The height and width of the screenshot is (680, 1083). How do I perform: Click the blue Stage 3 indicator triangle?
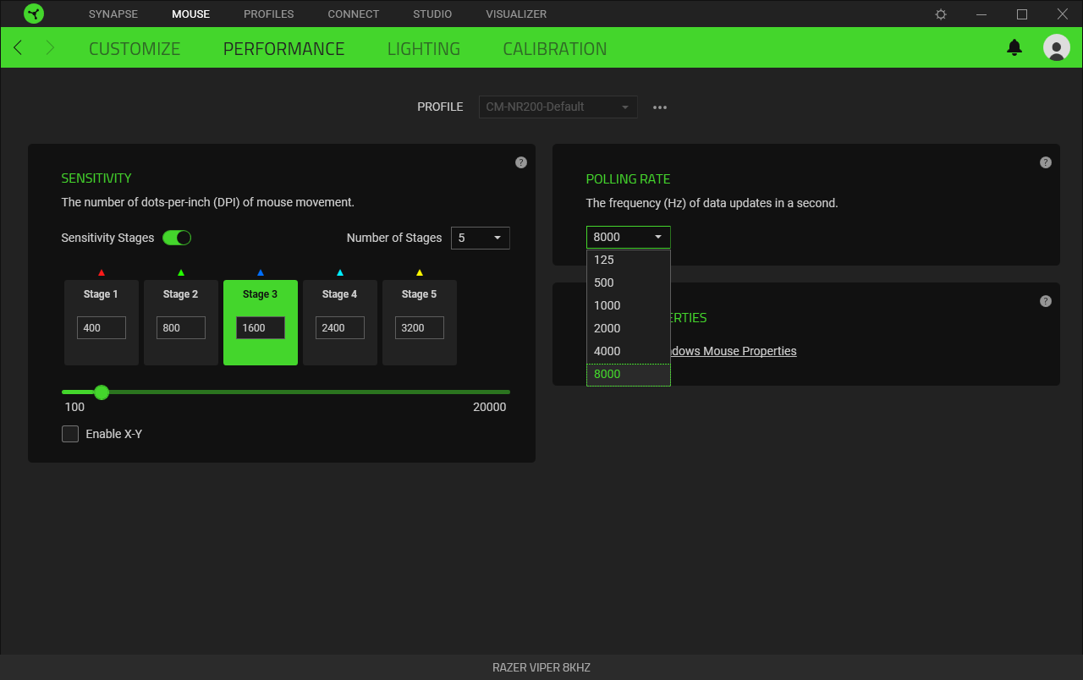(261, 272)
